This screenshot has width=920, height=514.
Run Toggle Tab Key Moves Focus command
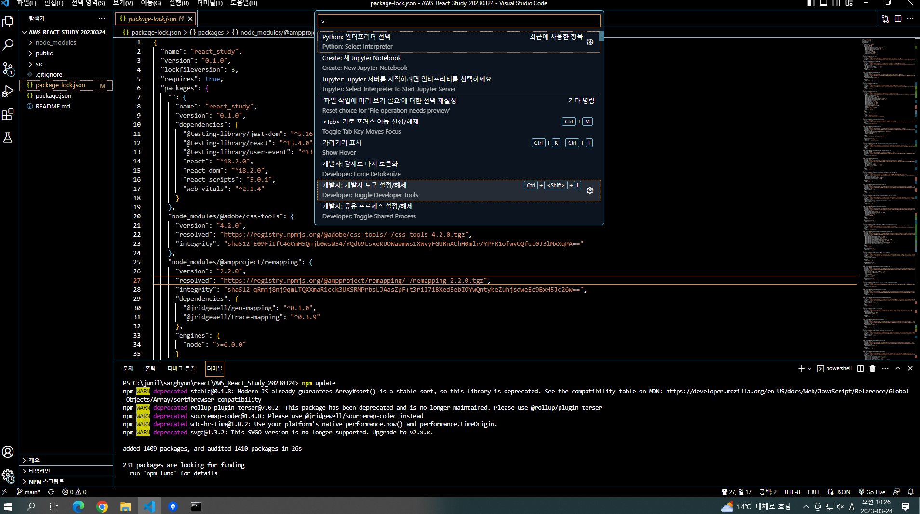coord(459,126)
